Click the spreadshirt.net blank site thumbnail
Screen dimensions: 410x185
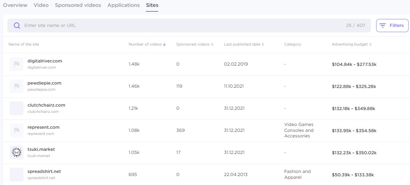pos(17,175)
